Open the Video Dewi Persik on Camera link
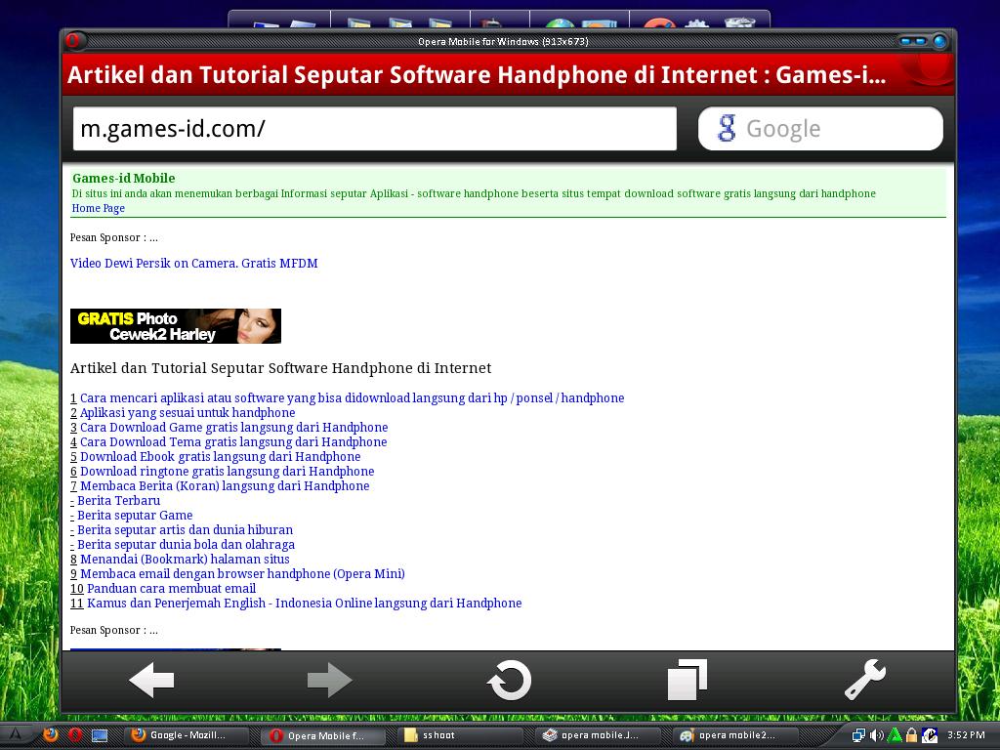The height and width of the screenshot is (750, 1000). [194, 263]
